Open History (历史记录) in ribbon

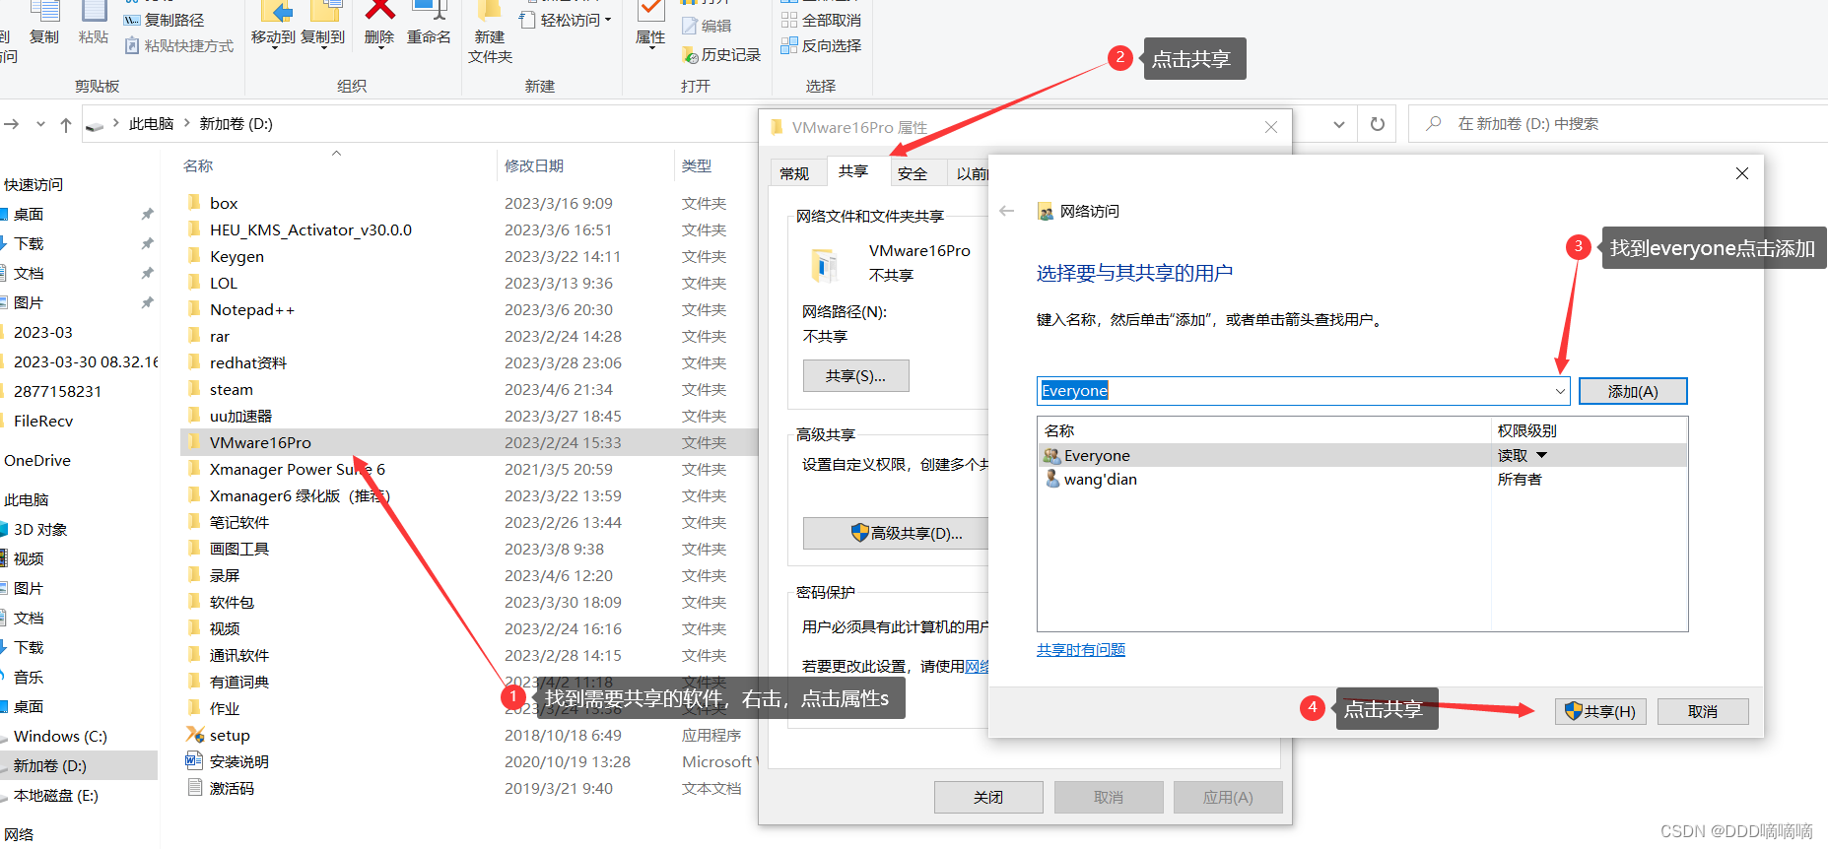point(721,54)
